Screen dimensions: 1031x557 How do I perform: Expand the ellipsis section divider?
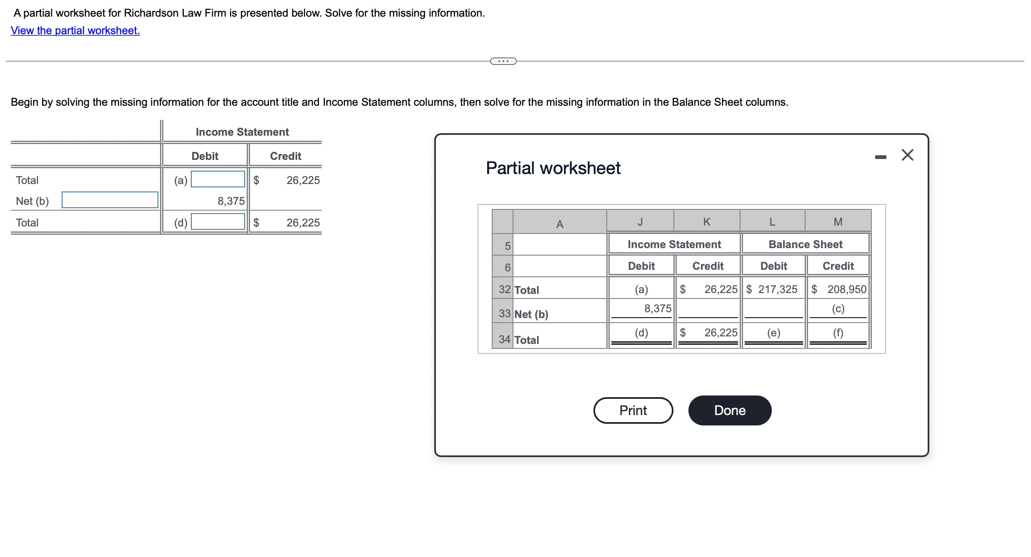point(503,61)
